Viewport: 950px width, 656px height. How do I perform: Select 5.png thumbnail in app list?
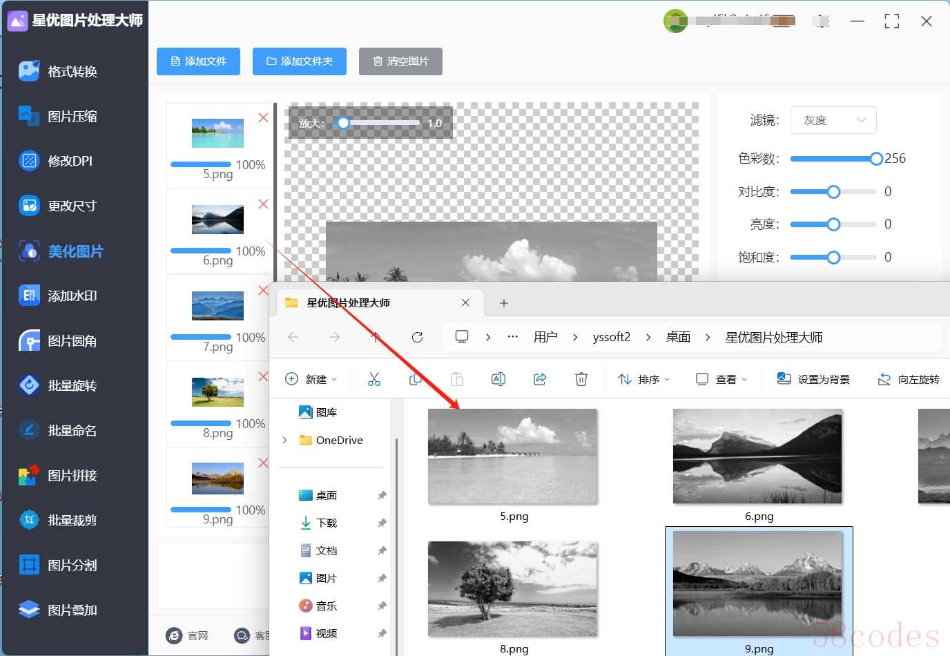click(217, 133)
